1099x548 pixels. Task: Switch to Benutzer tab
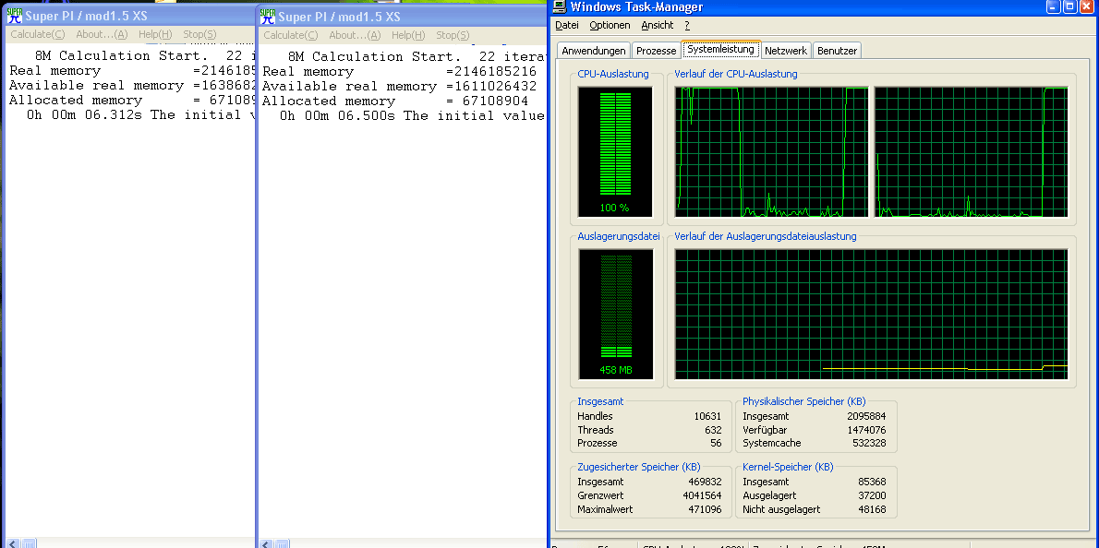837,51
